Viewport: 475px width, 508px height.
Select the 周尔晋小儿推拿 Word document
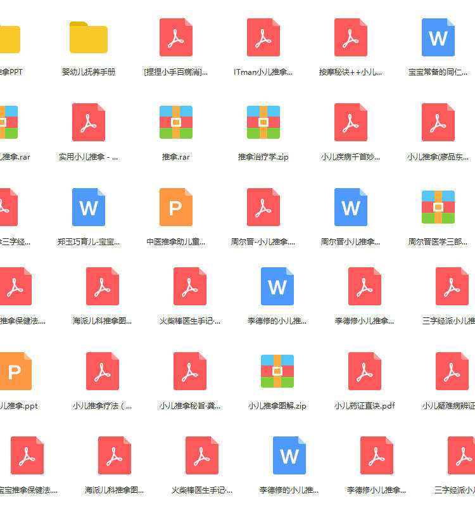click(351, 207)
